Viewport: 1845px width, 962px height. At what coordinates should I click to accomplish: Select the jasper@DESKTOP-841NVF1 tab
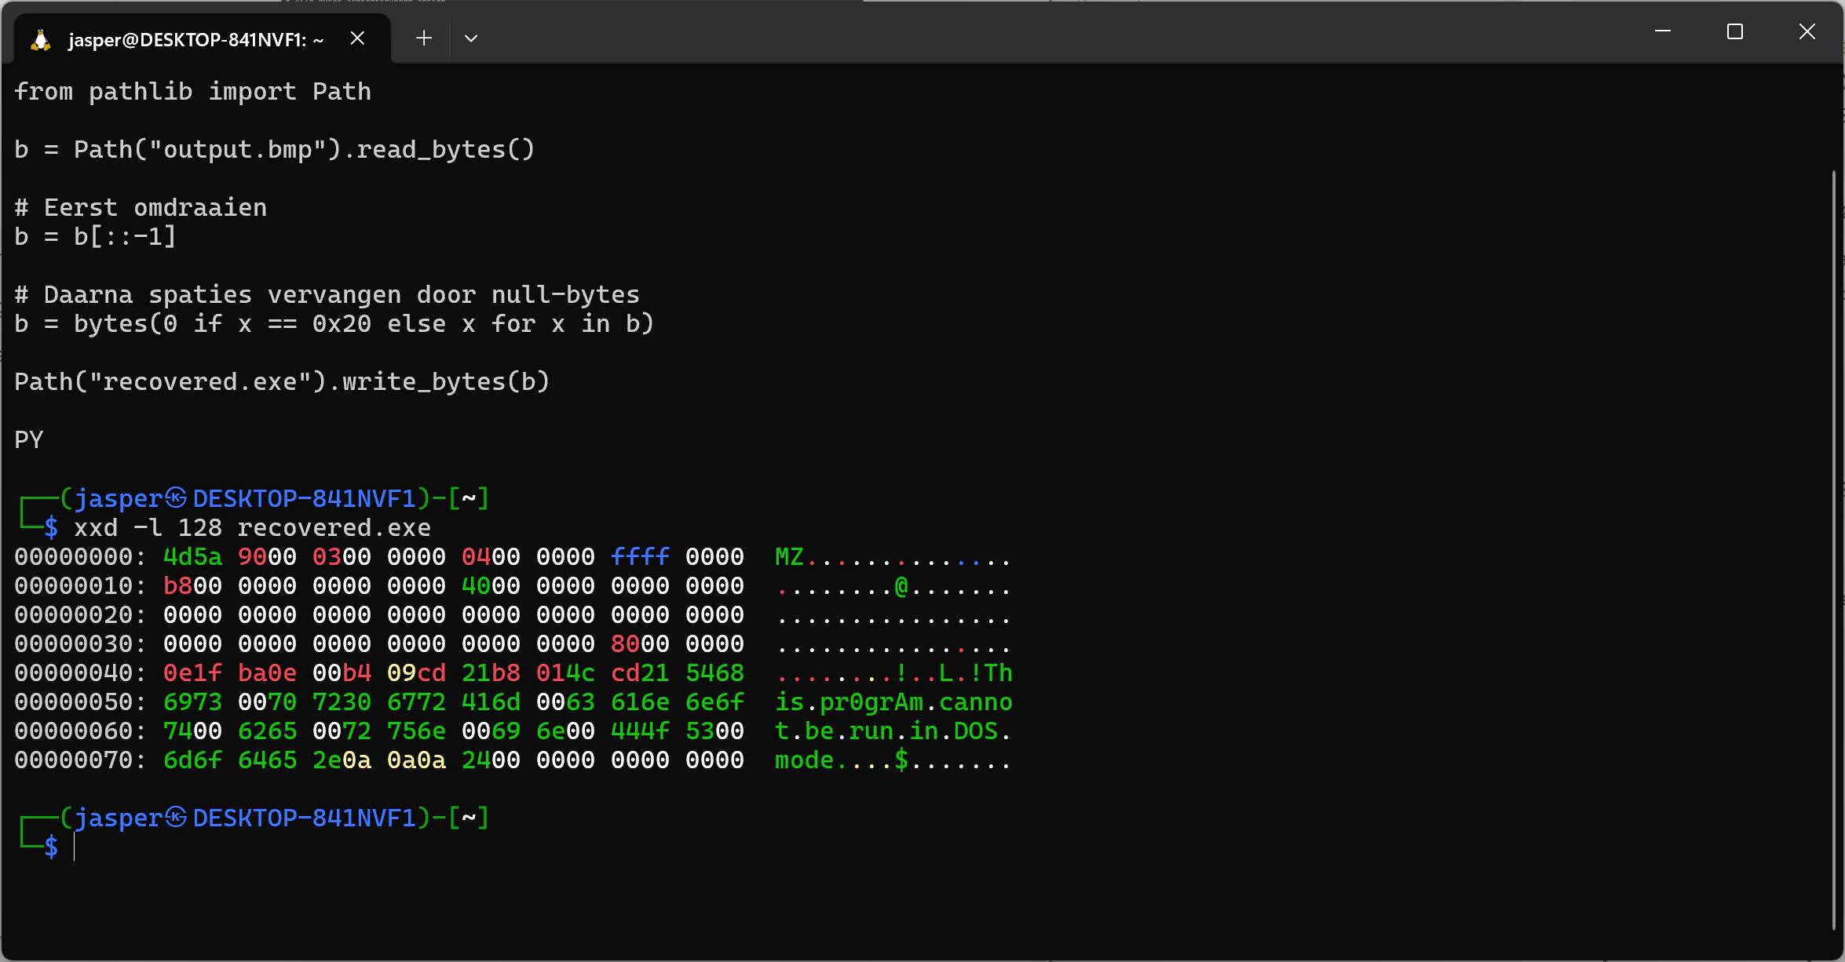(202, 39)
